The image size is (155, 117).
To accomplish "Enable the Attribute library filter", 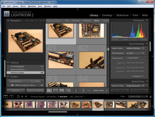I will point(76,21).
